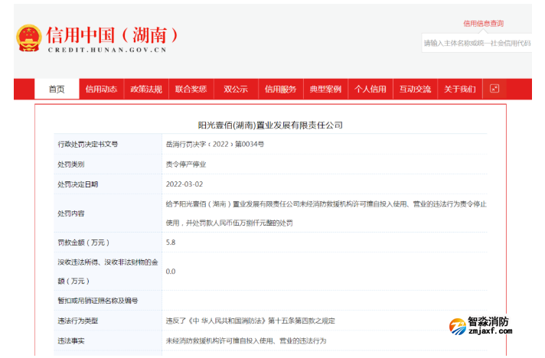The image size is (545, 358).
Task: Click the CREDIT.HUNAN.GOV.CN text under title
Action: 106,50
